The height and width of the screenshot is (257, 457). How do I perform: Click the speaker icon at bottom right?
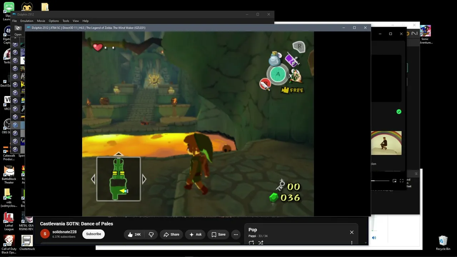click(x=374, y=238)
